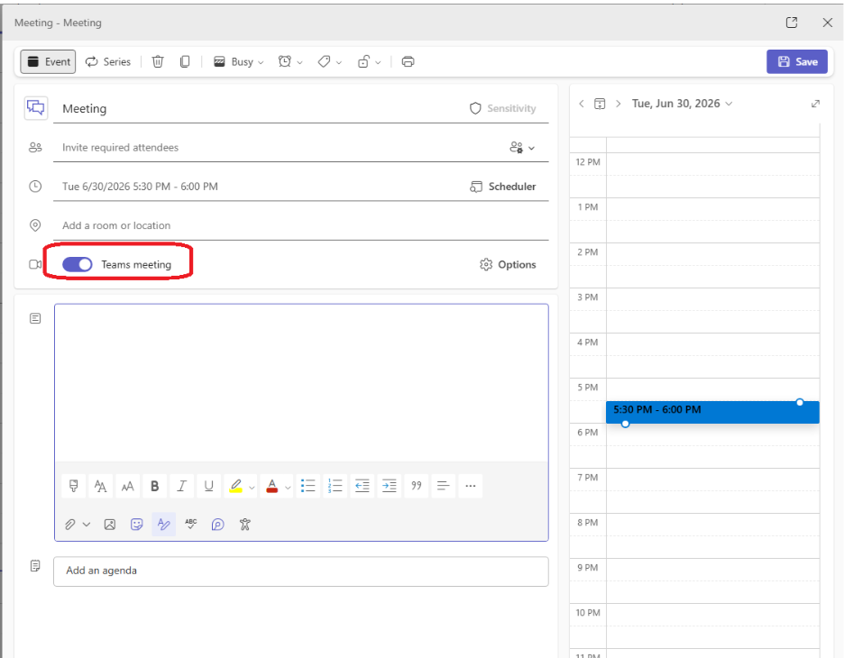Attach a file with the paperclip icon
844x658 pixels.
(x=70, y=525)
